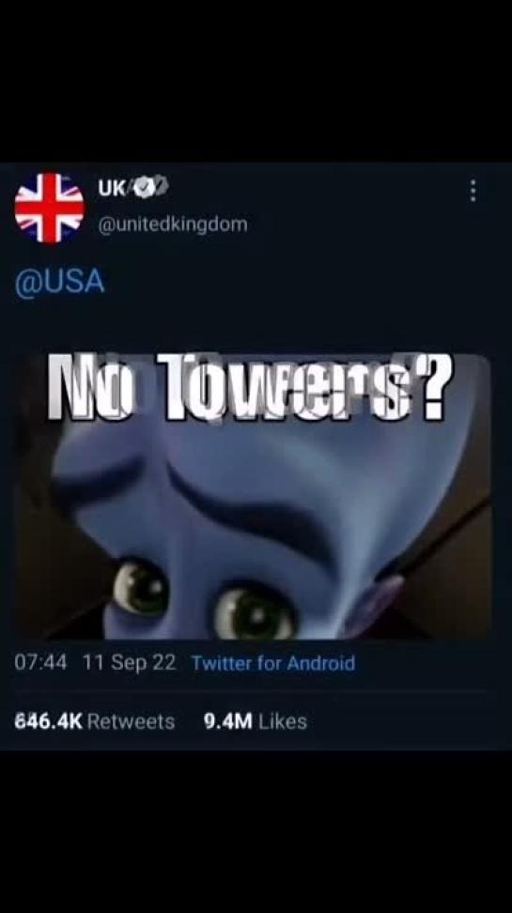Click the word Towers in the caption
This screenshot has height=913, width=512.
pos(281,386)
